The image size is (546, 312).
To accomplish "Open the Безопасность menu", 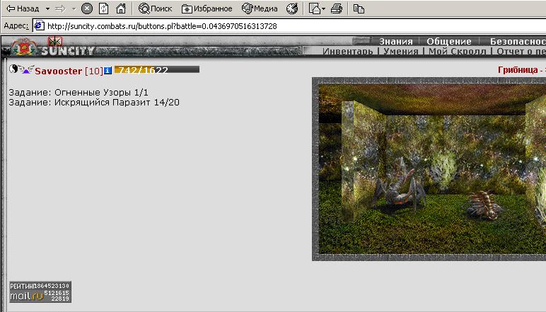I will click(x=518, y=41).
